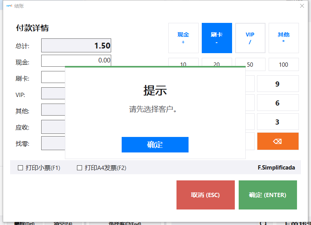311x225 pixels.
Task: Click the 总计 total field showing 1.50
Action: pos(76,45)
